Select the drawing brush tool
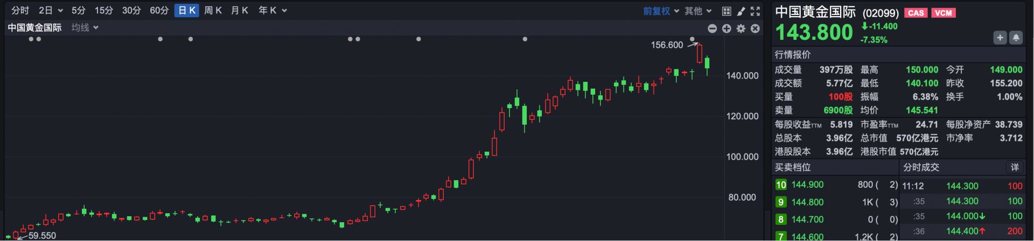The width and height of the screenshot is (1034, 241). tap(741, 11)
